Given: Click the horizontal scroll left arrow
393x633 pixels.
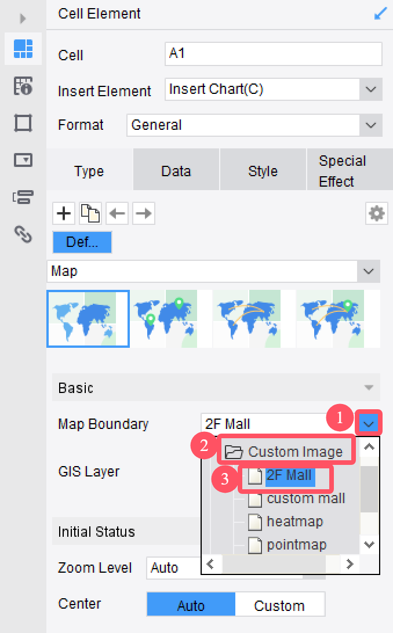Looking at the screenshot, I should coord(210,563).
